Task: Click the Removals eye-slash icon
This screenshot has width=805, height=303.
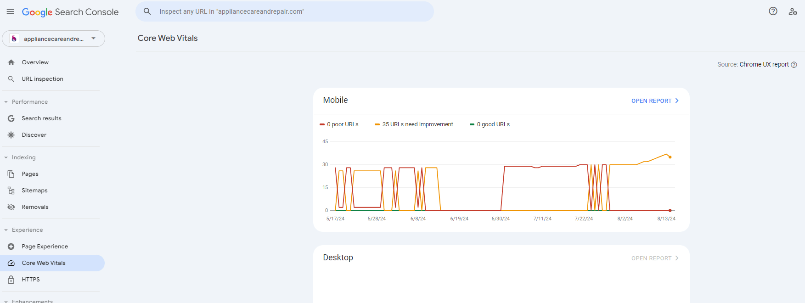Action: tap(11, 207)
